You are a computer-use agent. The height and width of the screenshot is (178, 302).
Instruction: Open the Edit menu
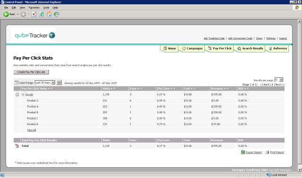(14, 8)
